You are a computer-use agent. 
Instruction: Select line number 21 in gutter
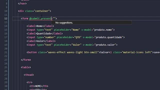(x=6, y=52)
